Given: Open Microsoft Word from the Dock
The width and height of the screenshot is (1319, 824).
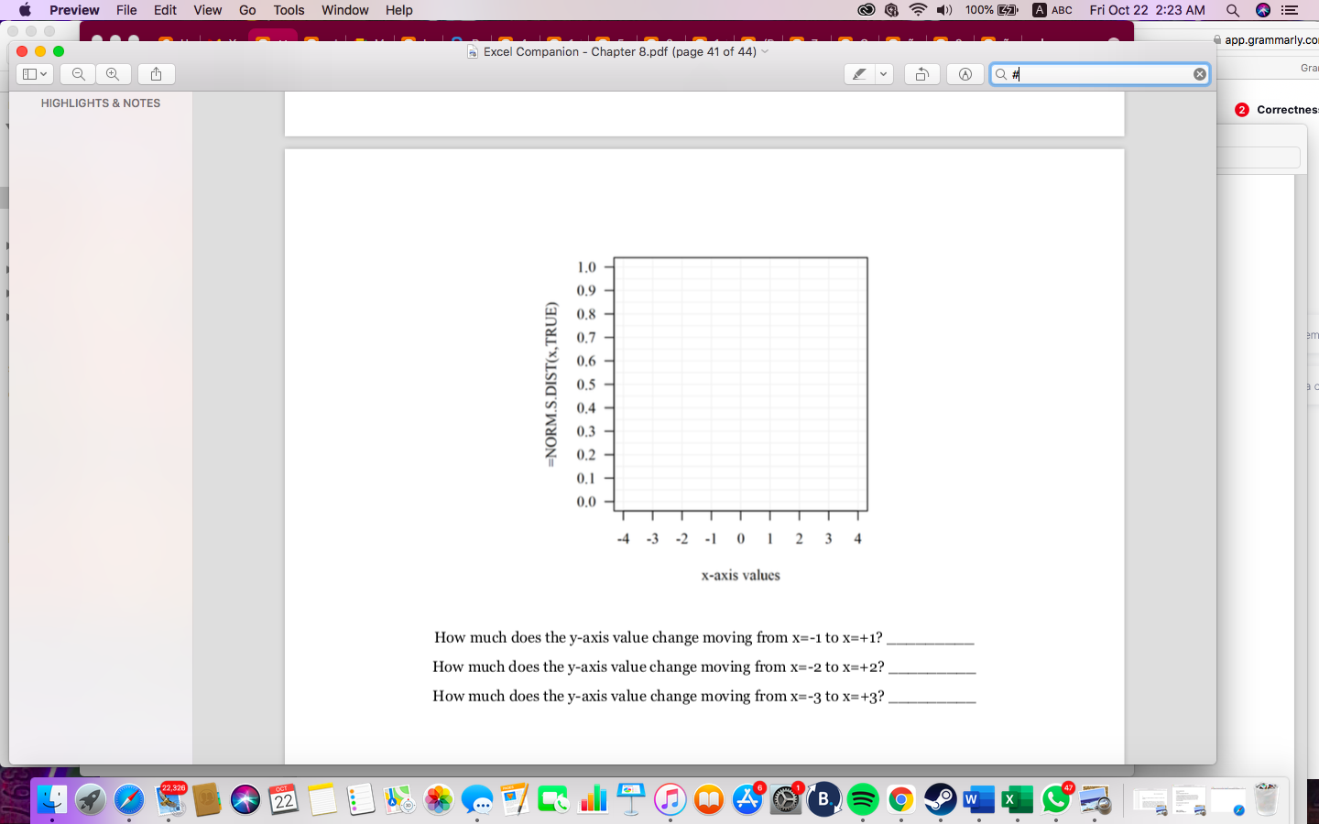Looking at the screenshot, I should 978,799.
